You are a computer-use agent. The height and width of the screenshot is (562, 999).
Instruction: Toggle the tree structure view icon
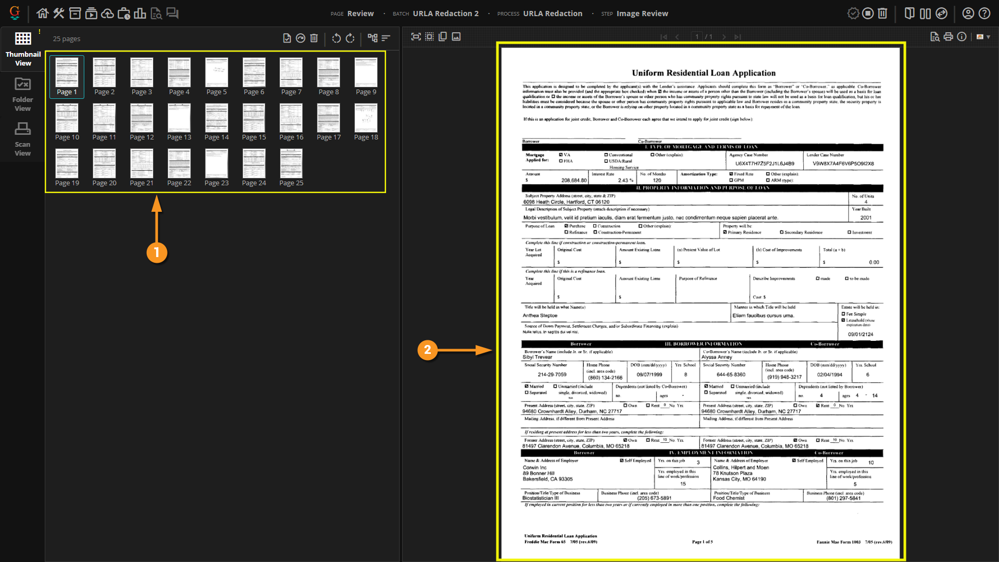point(372,38)
